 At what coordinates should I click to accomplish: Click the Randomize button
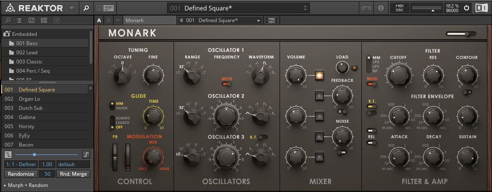click(21, 174)
